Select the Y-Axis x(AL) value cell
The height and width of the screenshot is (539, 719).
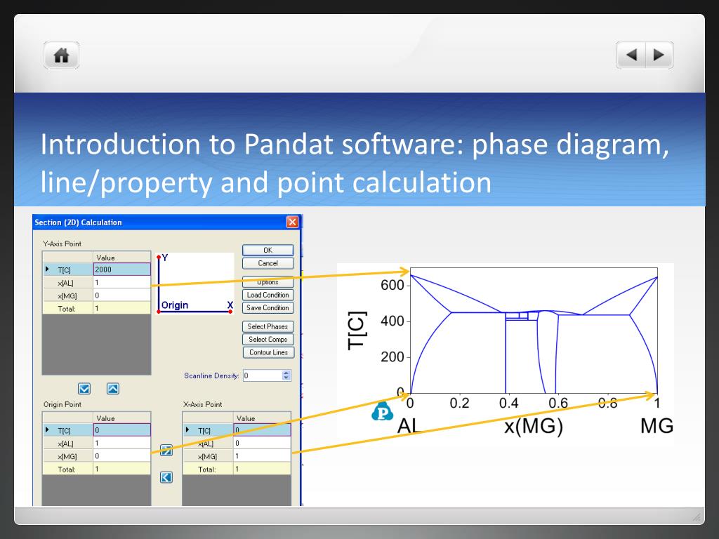122,282
